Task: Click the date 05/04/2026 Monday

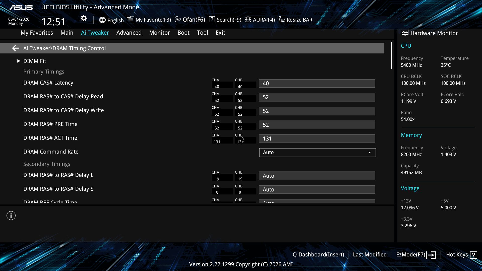Action: pyautogui.click(x=19, y=21)
